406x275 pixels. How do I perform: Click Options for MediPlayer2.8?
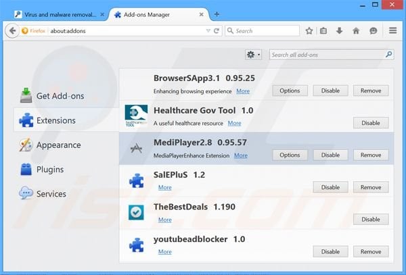coord(290,155)
